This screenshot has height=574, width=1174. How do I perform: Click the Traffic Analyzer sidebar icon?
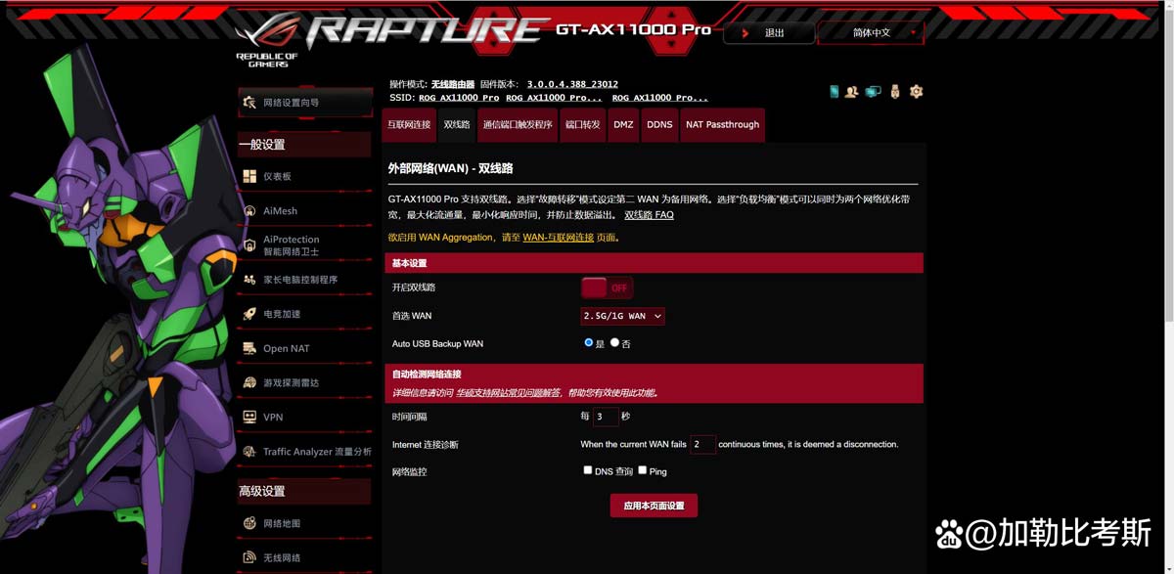(249, 452)
